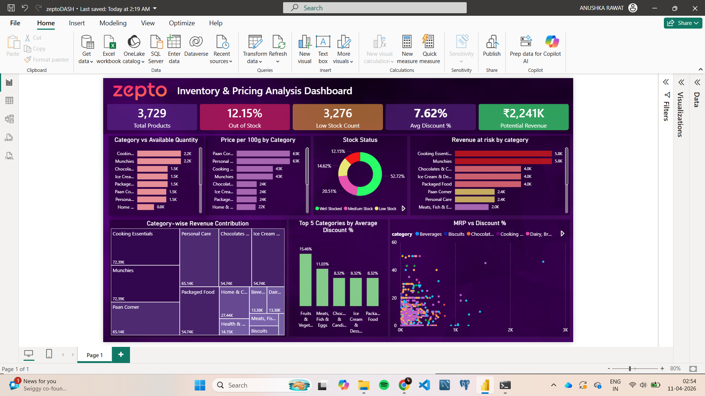
Task: Open Prep data for Copilot AI
Action: [x=525, y=49]
